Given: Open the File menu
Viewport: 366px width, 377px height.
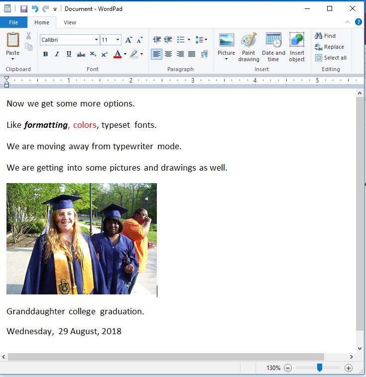Looking at the screenshot, I should tap(13, 22).
